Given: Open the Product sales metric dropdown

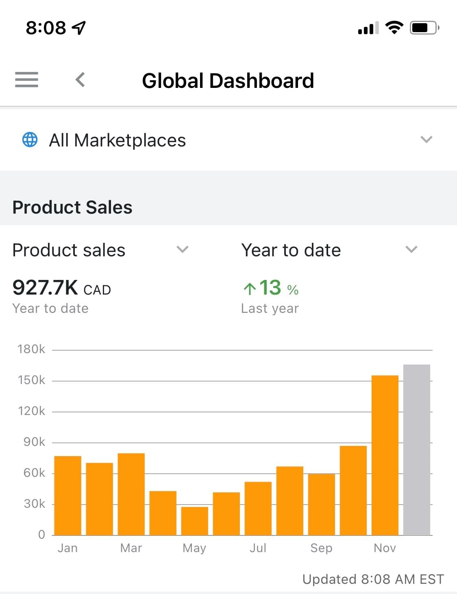Looking at the screenshot, I should coord(183,249).
